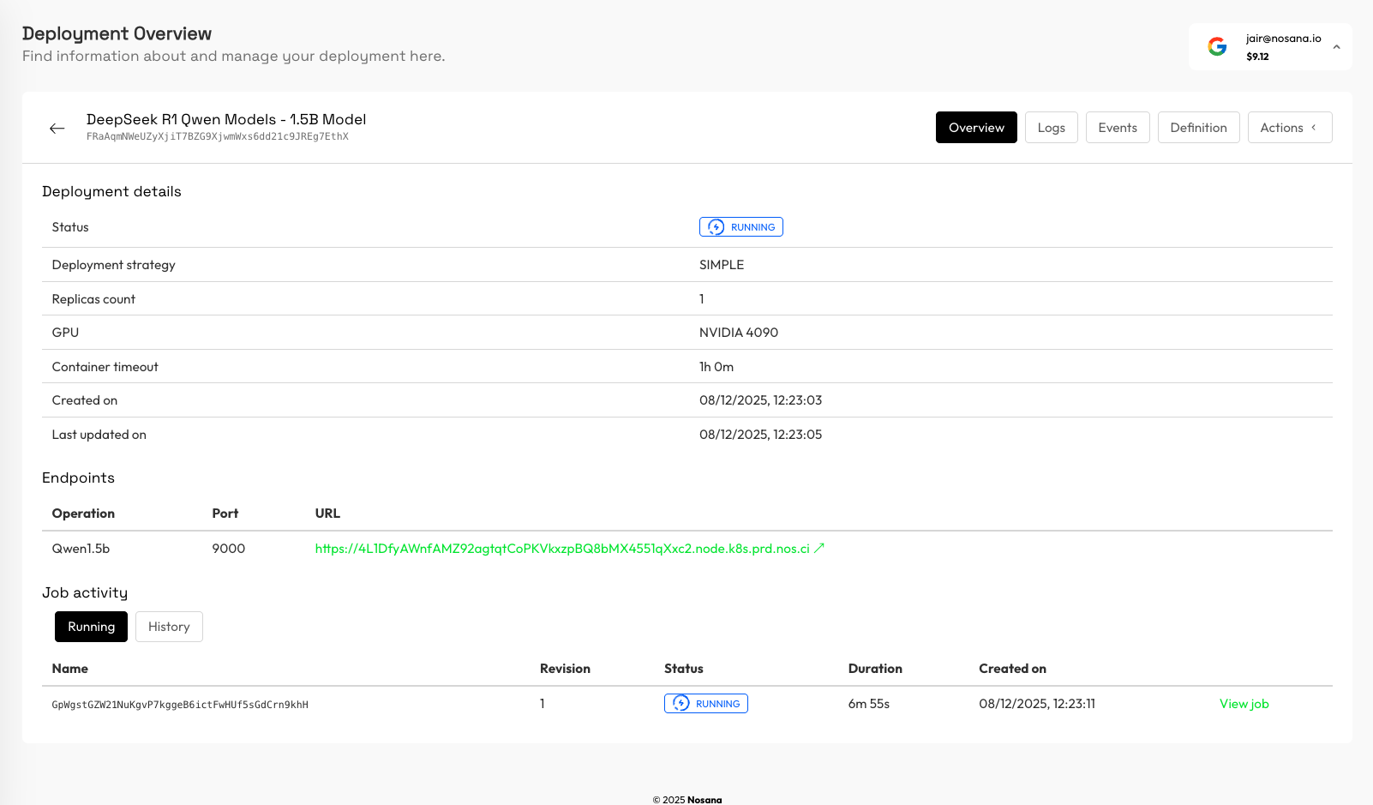Select the Events tab

[1118, 127]
